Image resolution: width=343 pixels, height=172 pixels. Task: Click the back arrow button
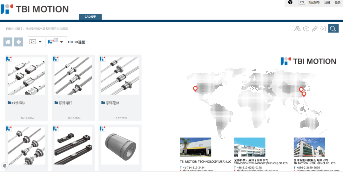click(x=19, y=42)
